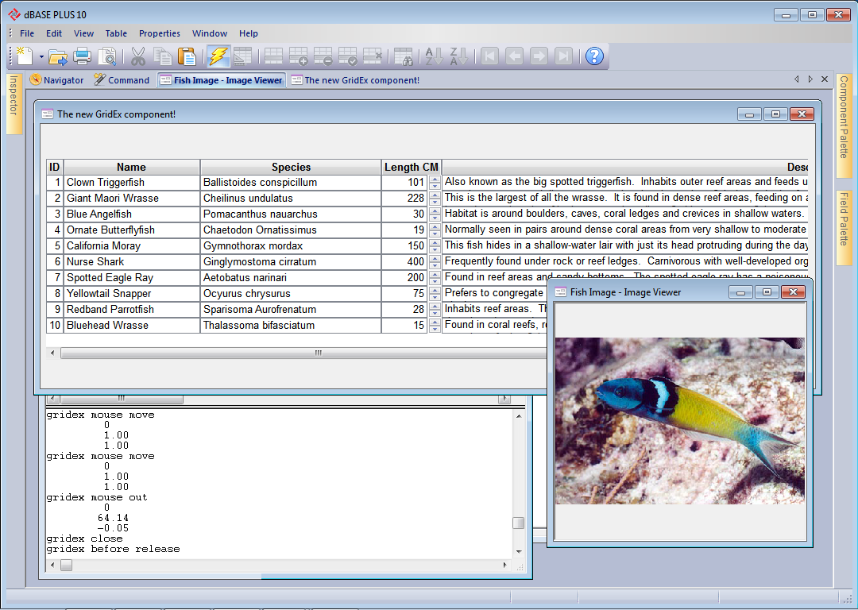This screenshot has width=858, height=610.
Task: Expand the Inspector side panel
Action: [x=14, y=103]
